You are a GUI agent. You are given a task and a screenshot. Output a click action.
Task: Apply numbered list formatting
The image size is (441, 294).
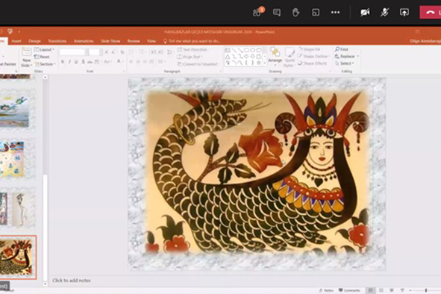(x=143, y=52)
